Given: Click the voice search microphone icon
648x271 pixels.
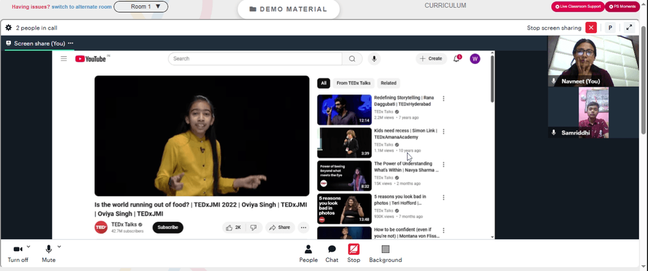Looking at the screenshot, I should (374, 59).
